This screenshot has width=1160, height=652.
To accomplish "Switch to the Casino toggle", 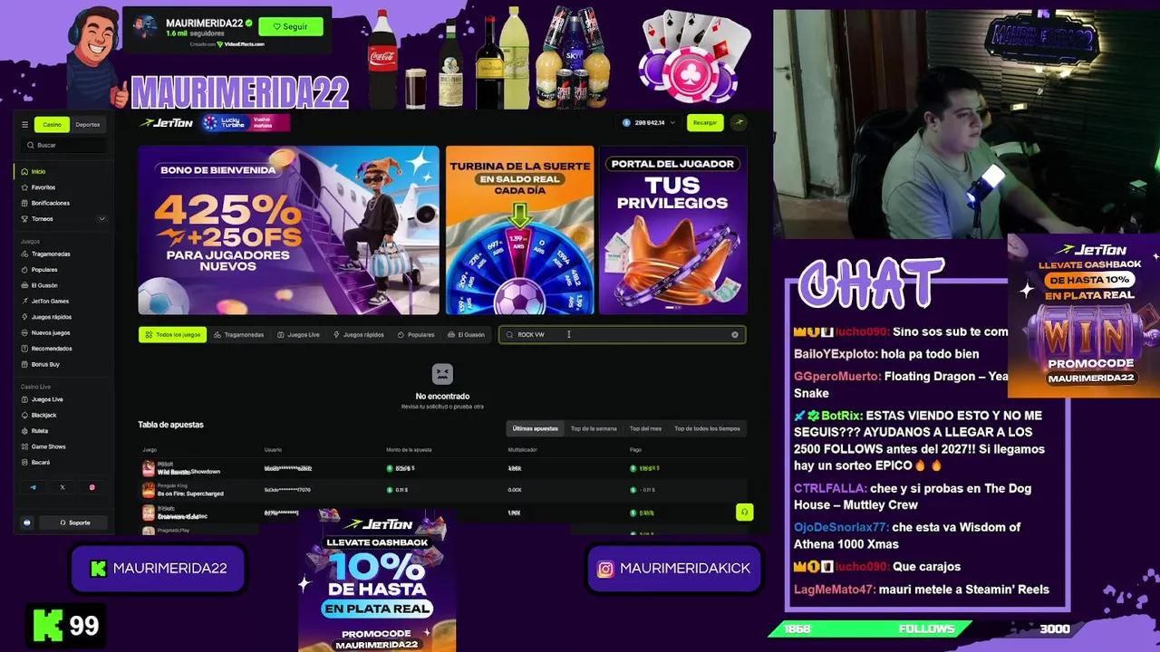I will (x=53, y=125).
